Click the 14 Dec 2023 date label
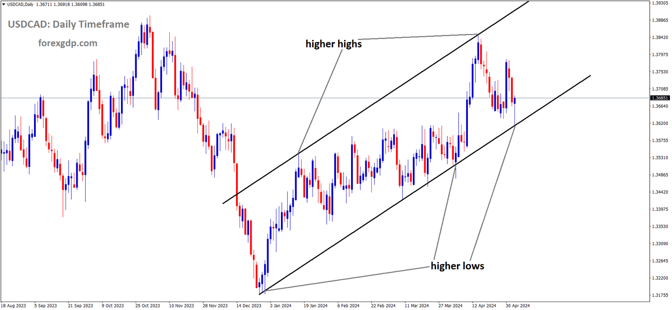The image size is (672, 310). [x=249, y=306]
